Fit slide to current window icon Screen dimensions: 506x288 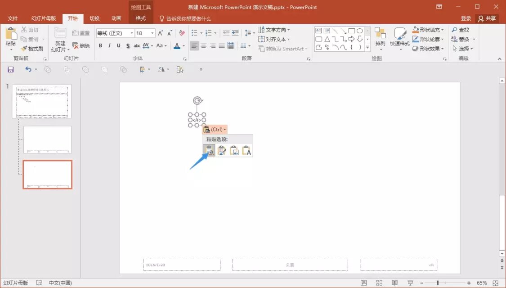pos(496,283)
